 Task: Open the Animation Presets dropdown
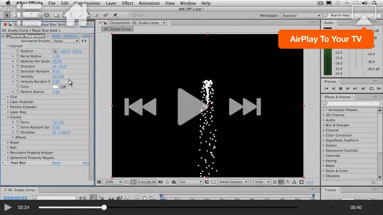[x=66, y=41]
